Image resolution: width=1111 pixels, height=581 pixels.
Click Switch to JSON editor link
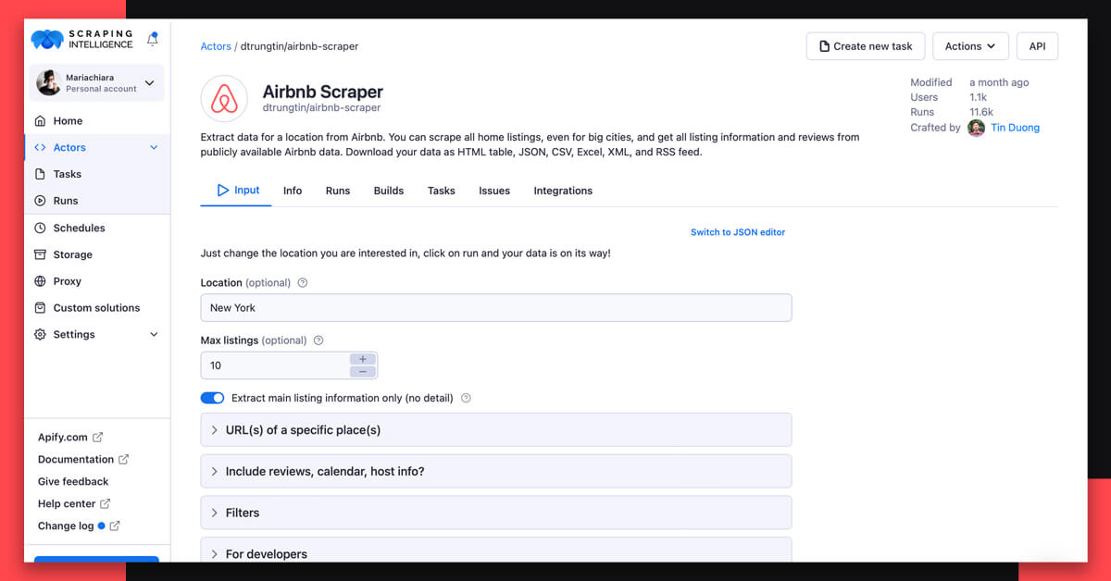pos(738,232)
